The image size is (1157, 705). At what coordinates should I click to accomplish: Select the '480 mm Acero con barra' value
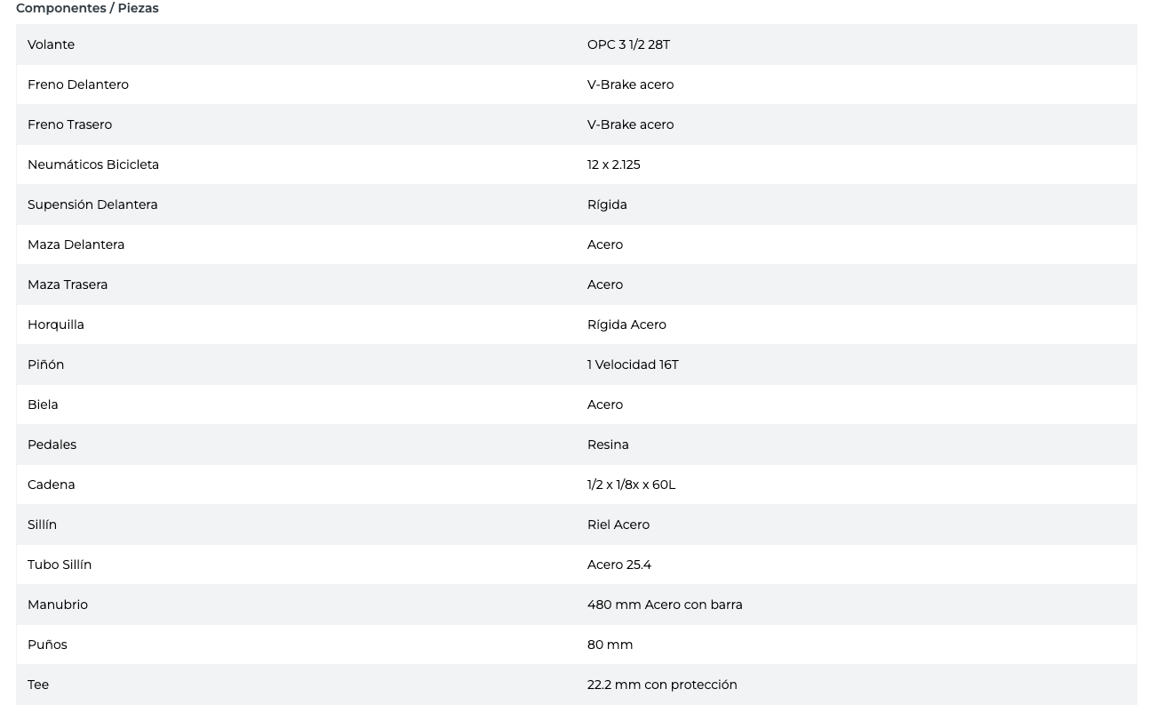pyautogui.click(x=665, y=605)
